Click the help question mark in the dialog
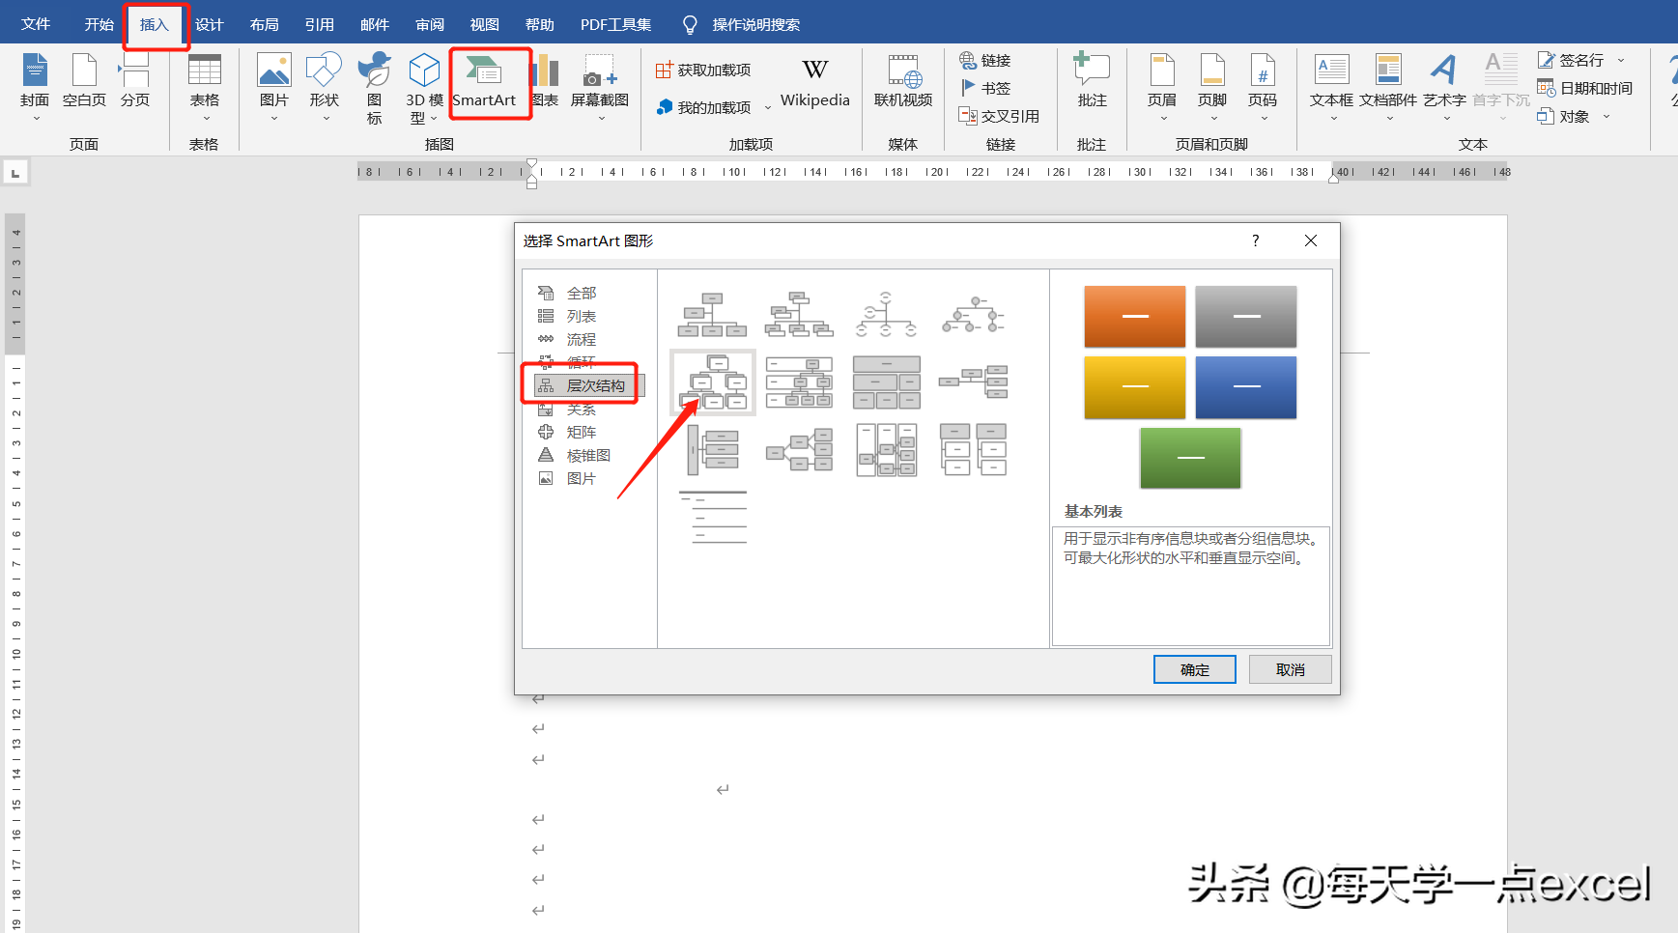The width and height of the screenshot is (1678, 933). pyautogui.click(x=1256, y=240)
